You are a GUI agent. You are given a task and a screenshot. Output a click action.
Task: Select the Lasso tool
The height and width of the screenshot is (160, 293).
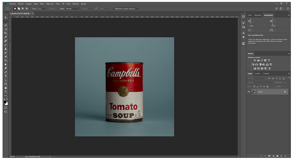tap(6, 25)
